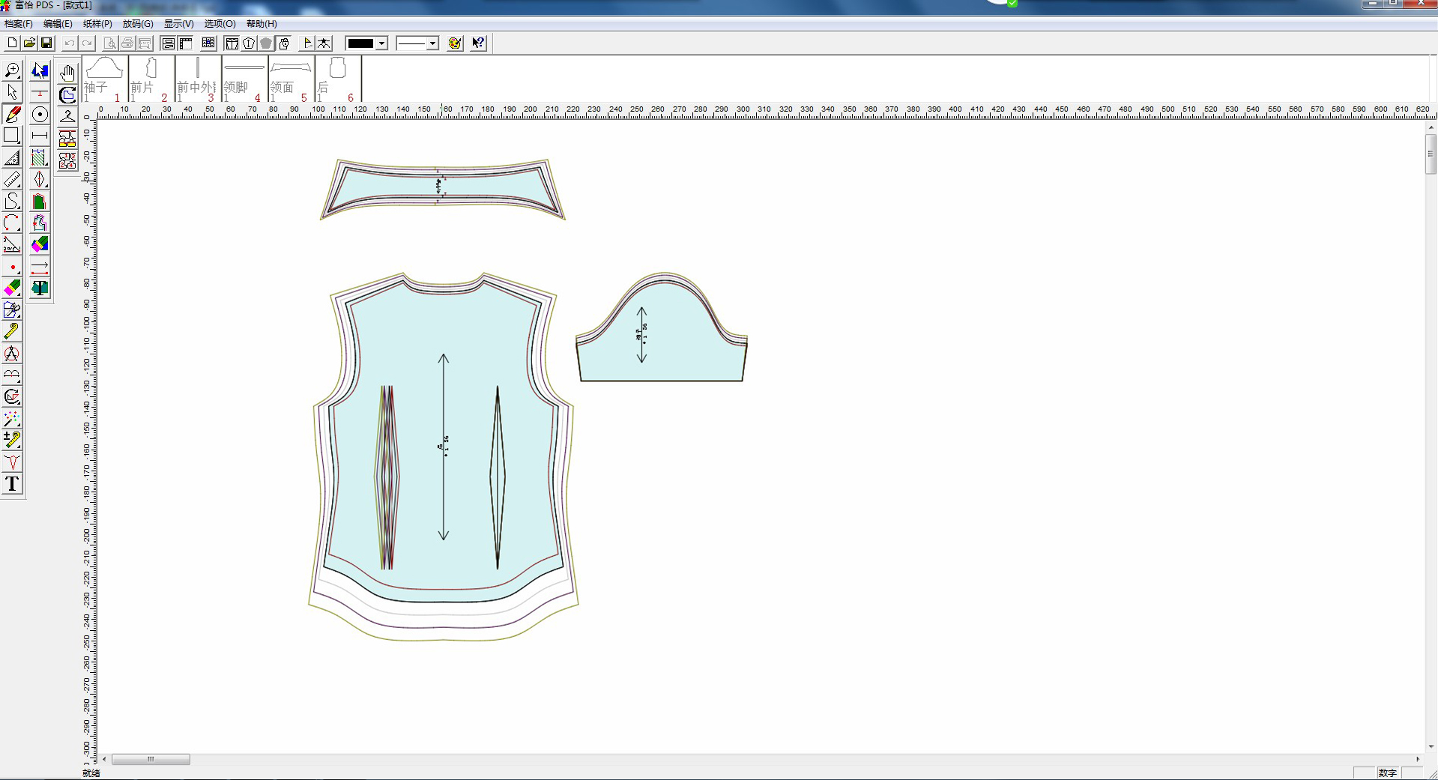The height and width of the screenshot is (780, 1438).
Task: Toggle the filled pattern piece display button
Action: (266, 43)
